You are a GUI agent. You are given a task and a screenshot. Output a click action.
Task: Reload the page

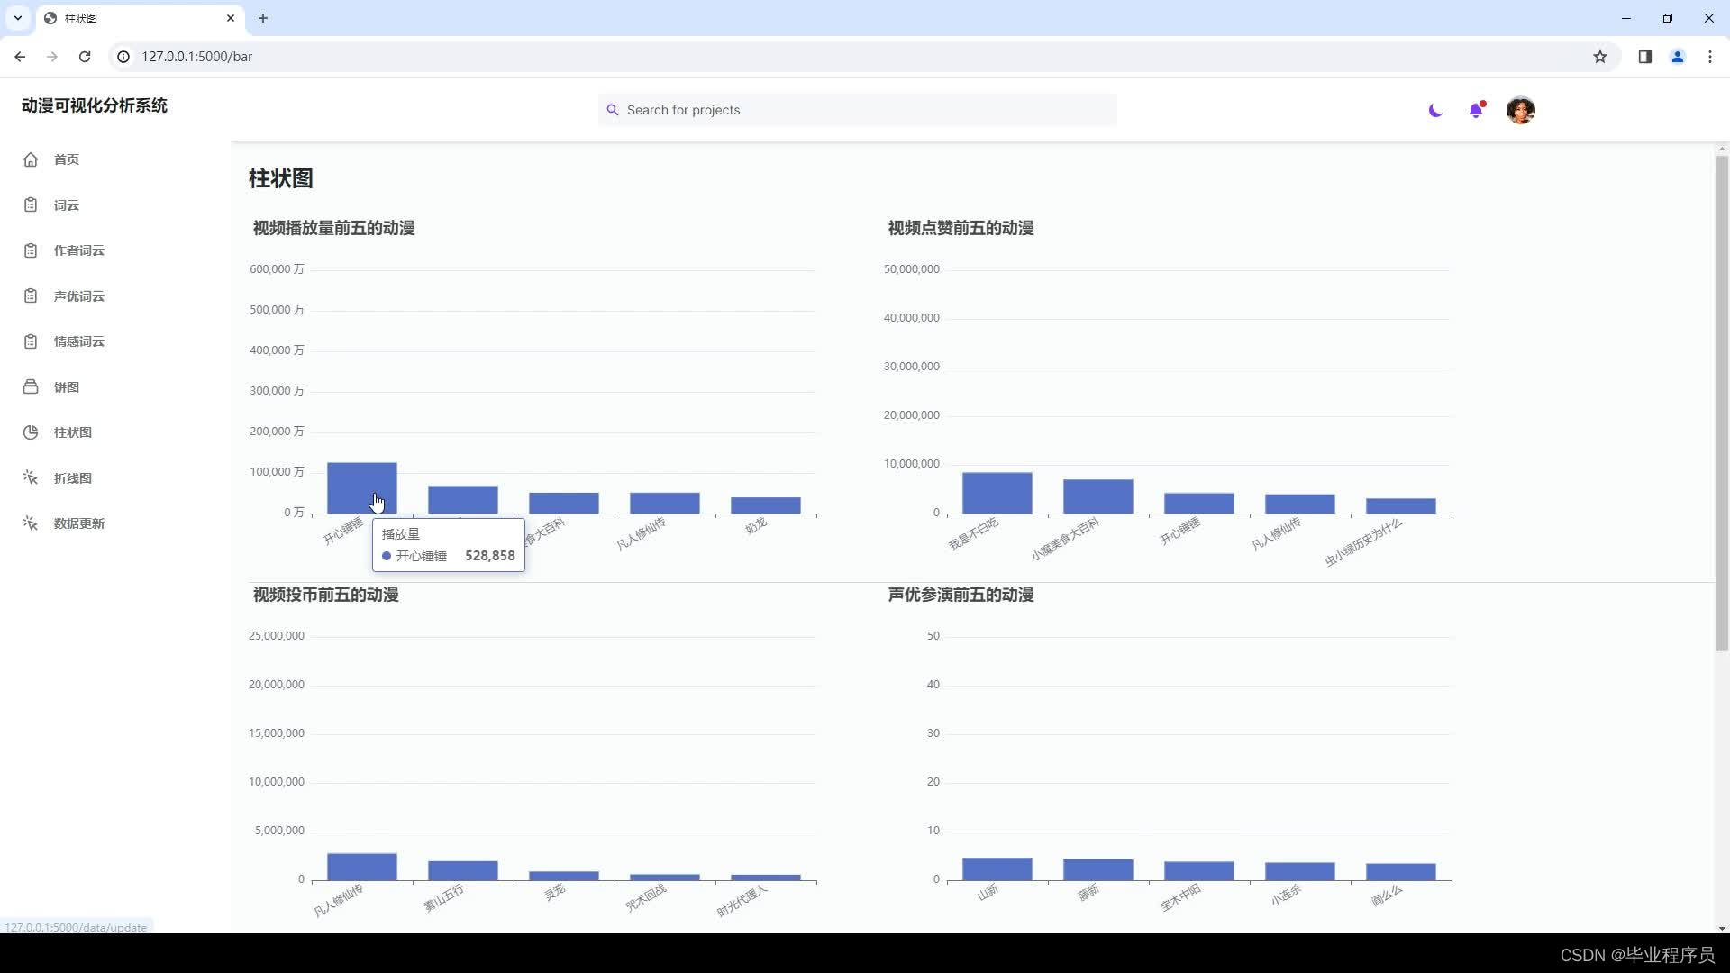click(x=85, y=57)
